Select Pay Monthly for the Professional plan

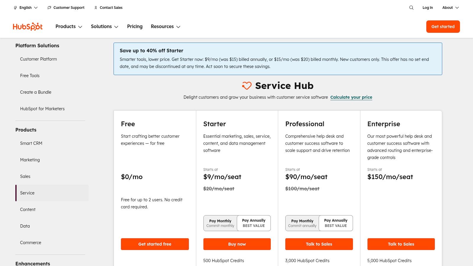tap(302, 223)
